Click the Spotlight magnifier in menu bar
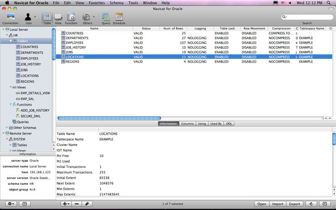336x210 pixels. (x=328, y=3)
